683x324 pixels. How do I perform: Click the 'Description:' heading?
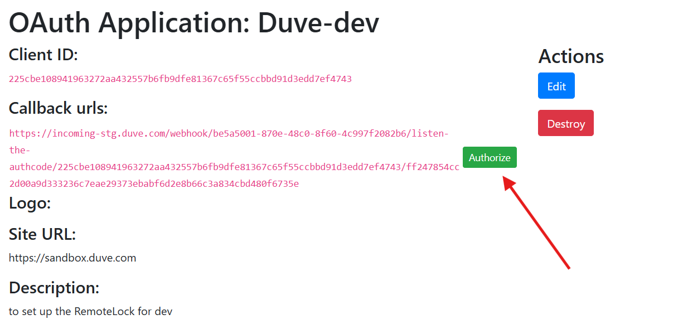click(54, 288)
